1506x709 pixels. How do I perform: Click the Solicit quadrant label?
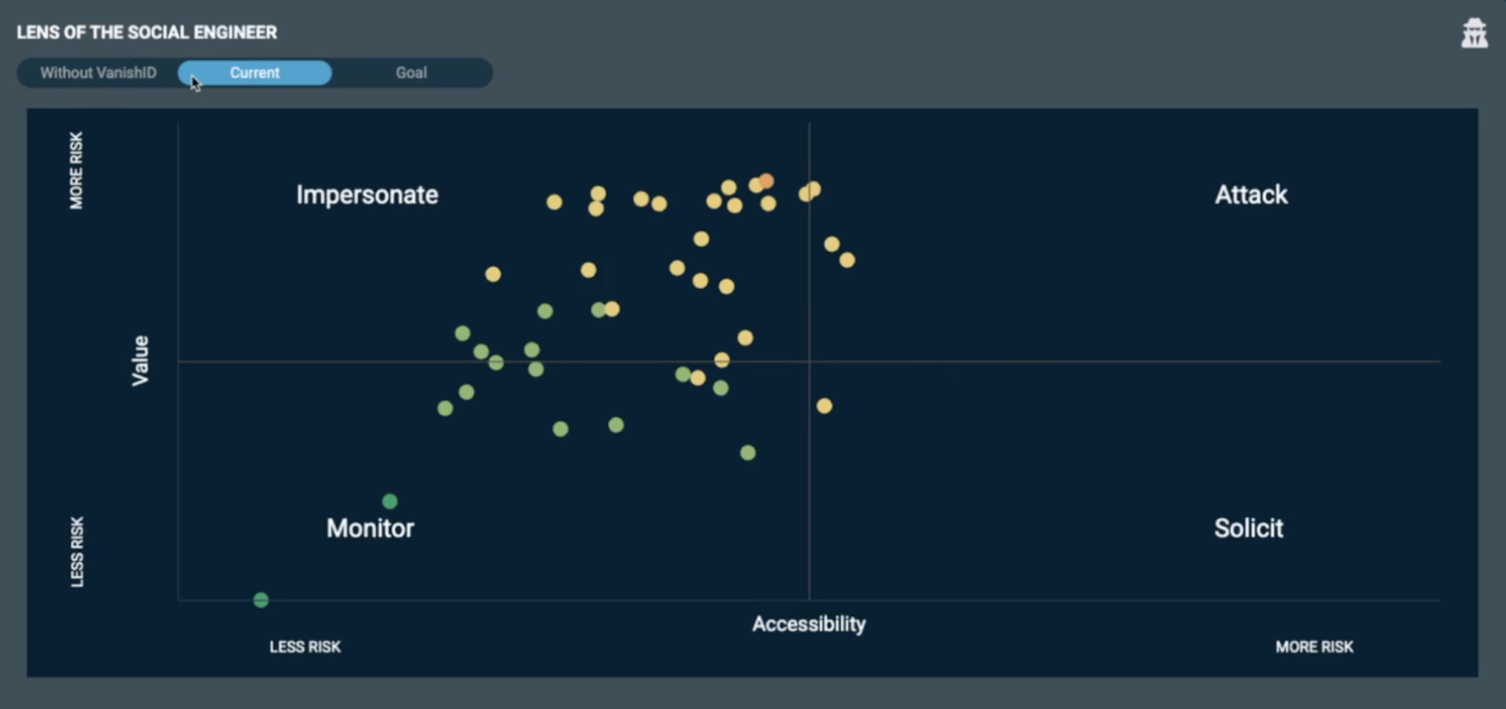tap(1248, 528)
